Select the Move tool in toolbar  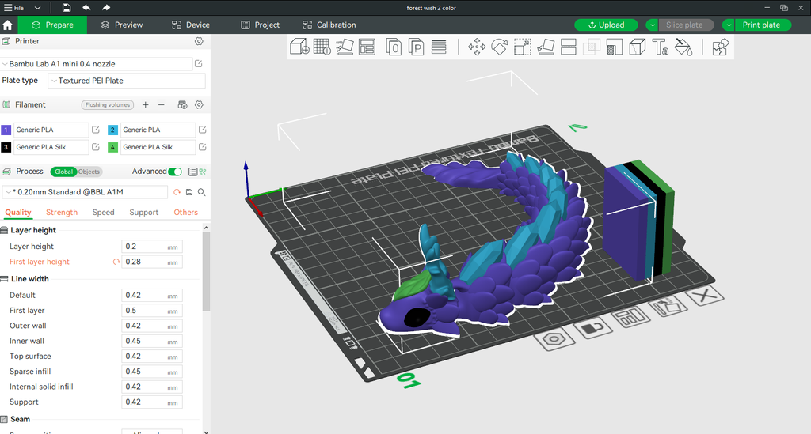coord(477,47)
